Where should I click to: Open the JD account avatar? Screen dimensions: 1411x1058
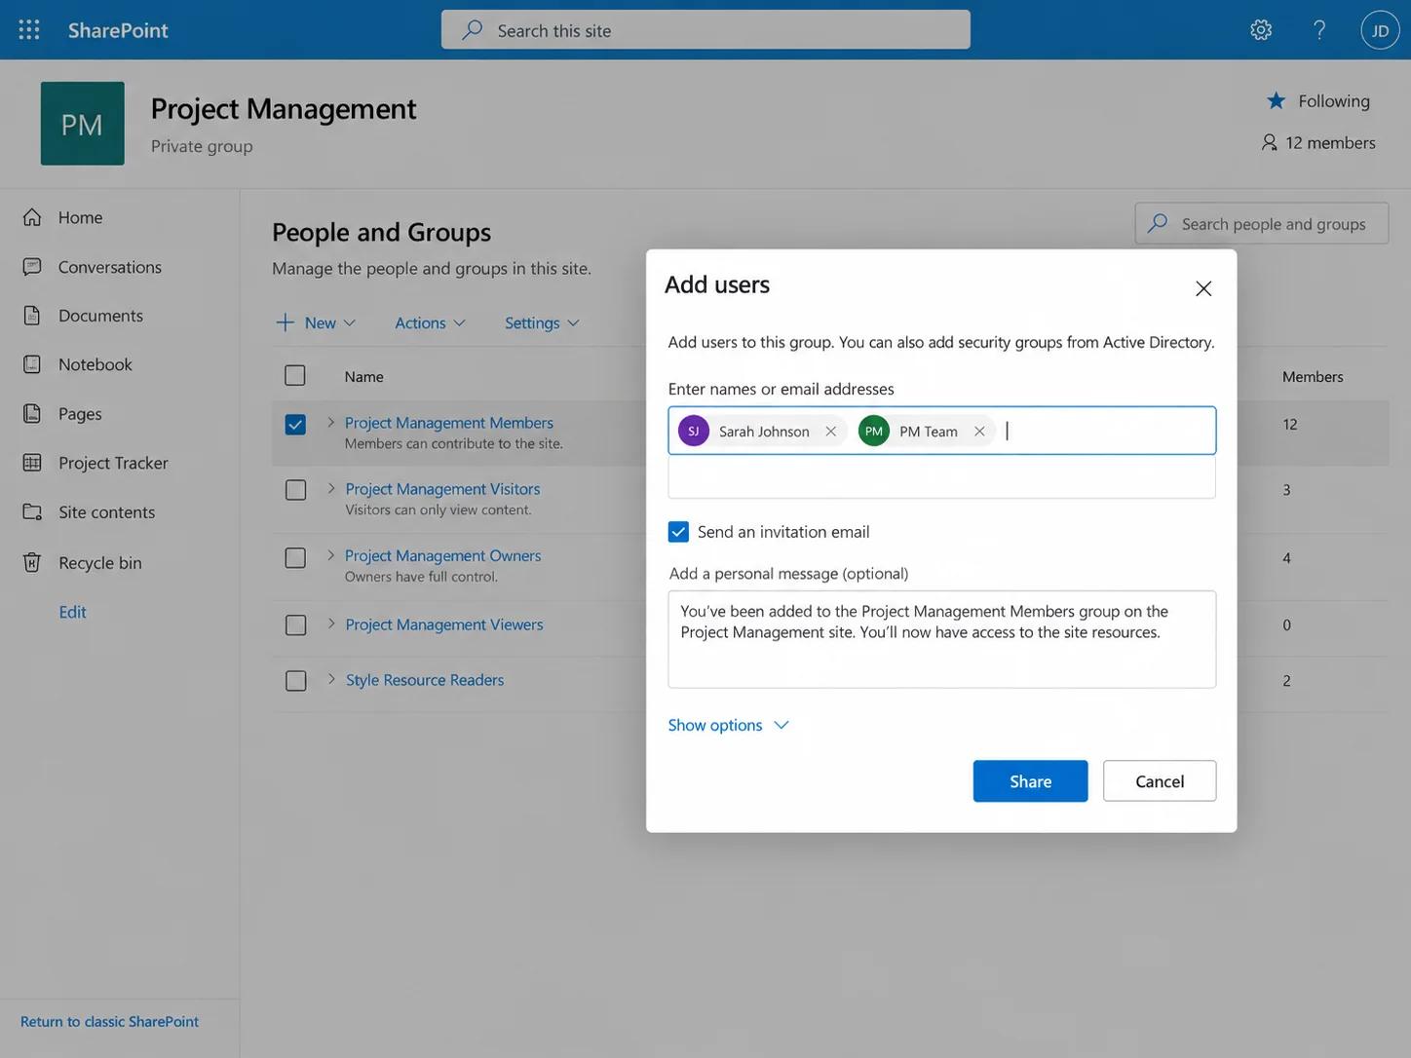(1380, 30)
